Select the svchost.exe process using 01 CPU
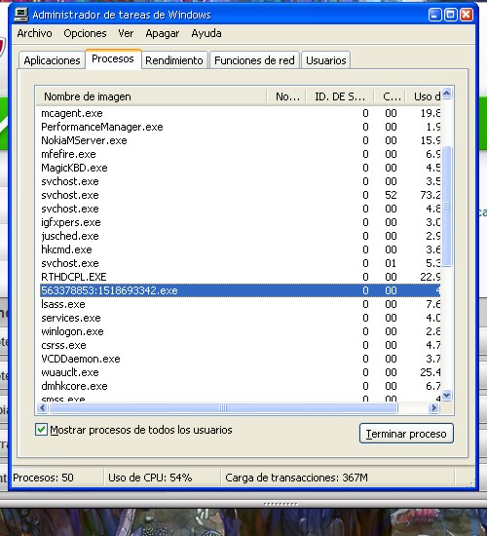 tap(241, 263)
